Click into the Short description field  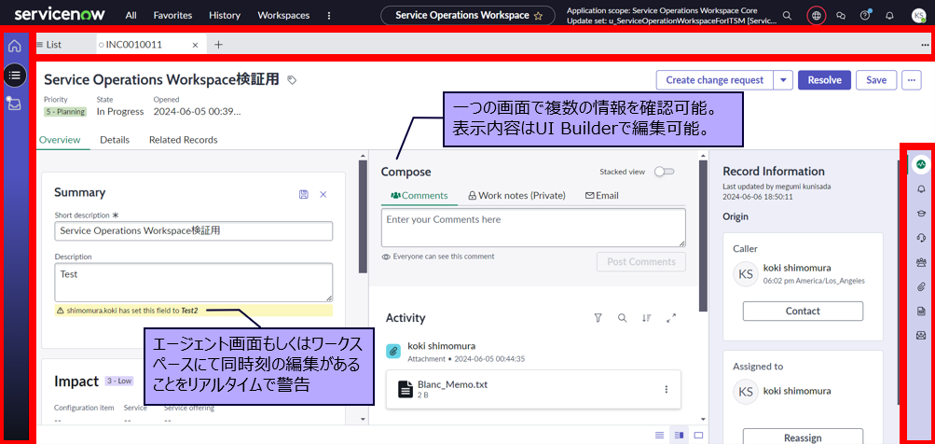pos(194,231)
